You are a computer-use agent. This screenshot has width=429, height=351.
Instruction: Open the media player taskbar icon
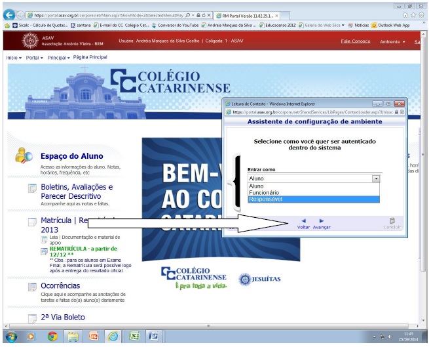31,337
